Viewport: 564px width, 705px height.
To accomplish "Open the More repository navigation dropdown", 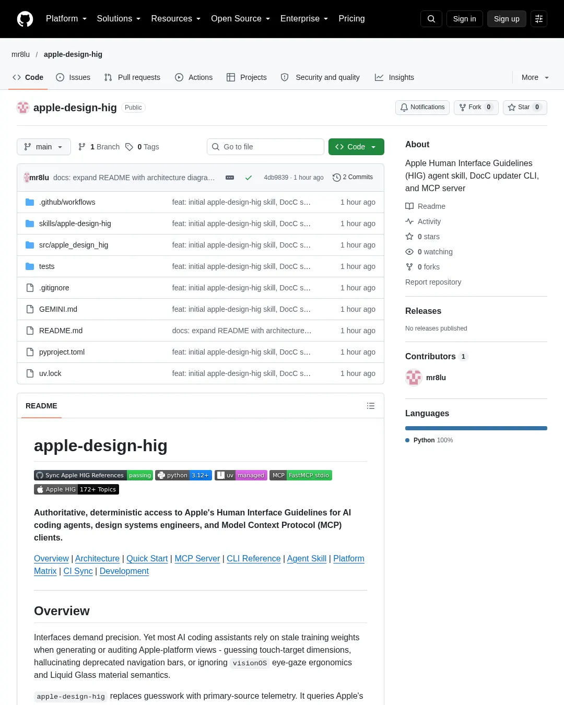I will [x=535, y=77].
